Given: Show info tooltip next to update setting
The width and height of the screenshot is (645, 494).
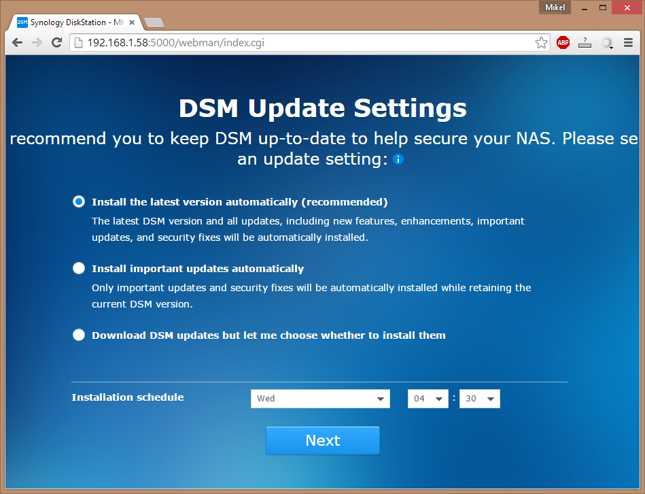Looking at the screenshot, I should point(398,159).
